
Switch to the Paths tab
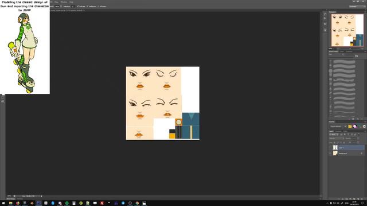[x=345, y=131]
